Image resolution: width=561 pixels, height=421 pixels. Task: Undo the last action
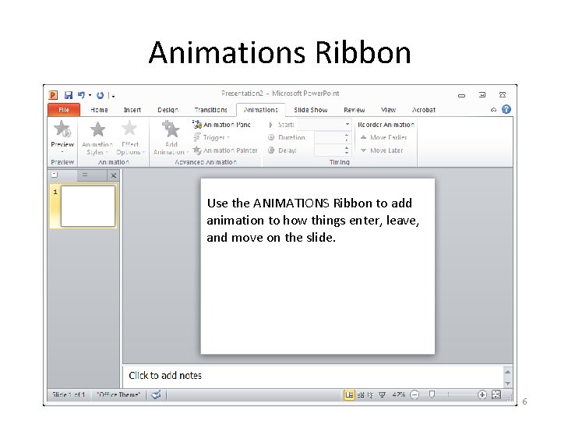click(81, 95)
